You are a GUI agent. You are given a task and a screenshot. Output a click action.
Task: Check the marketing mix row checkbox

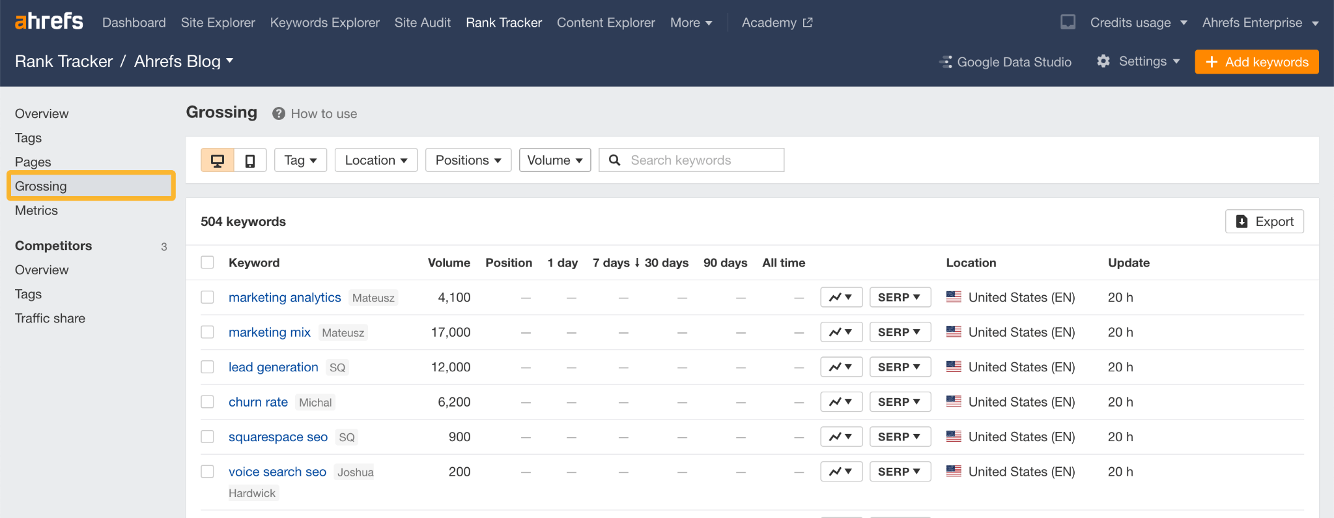coord(207,332)
